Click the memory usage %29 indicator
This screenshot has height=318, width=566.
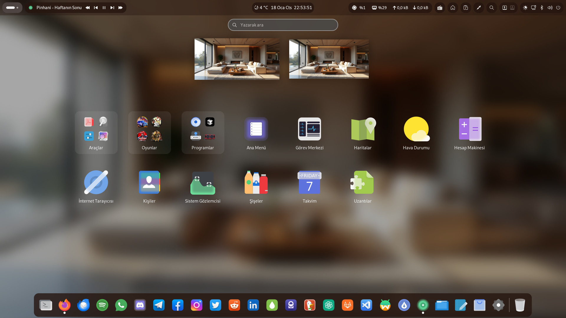379,8
